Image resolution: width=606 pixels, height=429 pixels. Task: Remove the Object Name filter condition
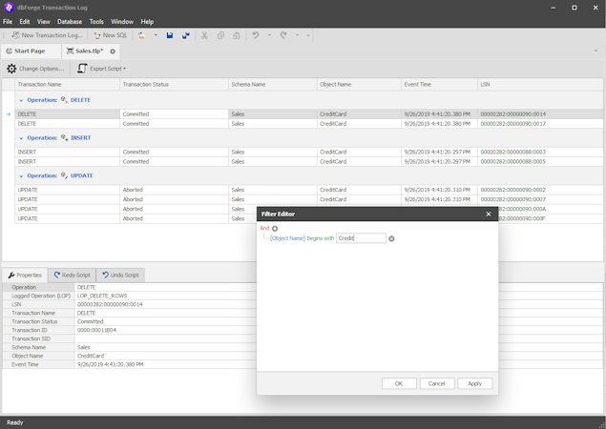click(391, 238)
